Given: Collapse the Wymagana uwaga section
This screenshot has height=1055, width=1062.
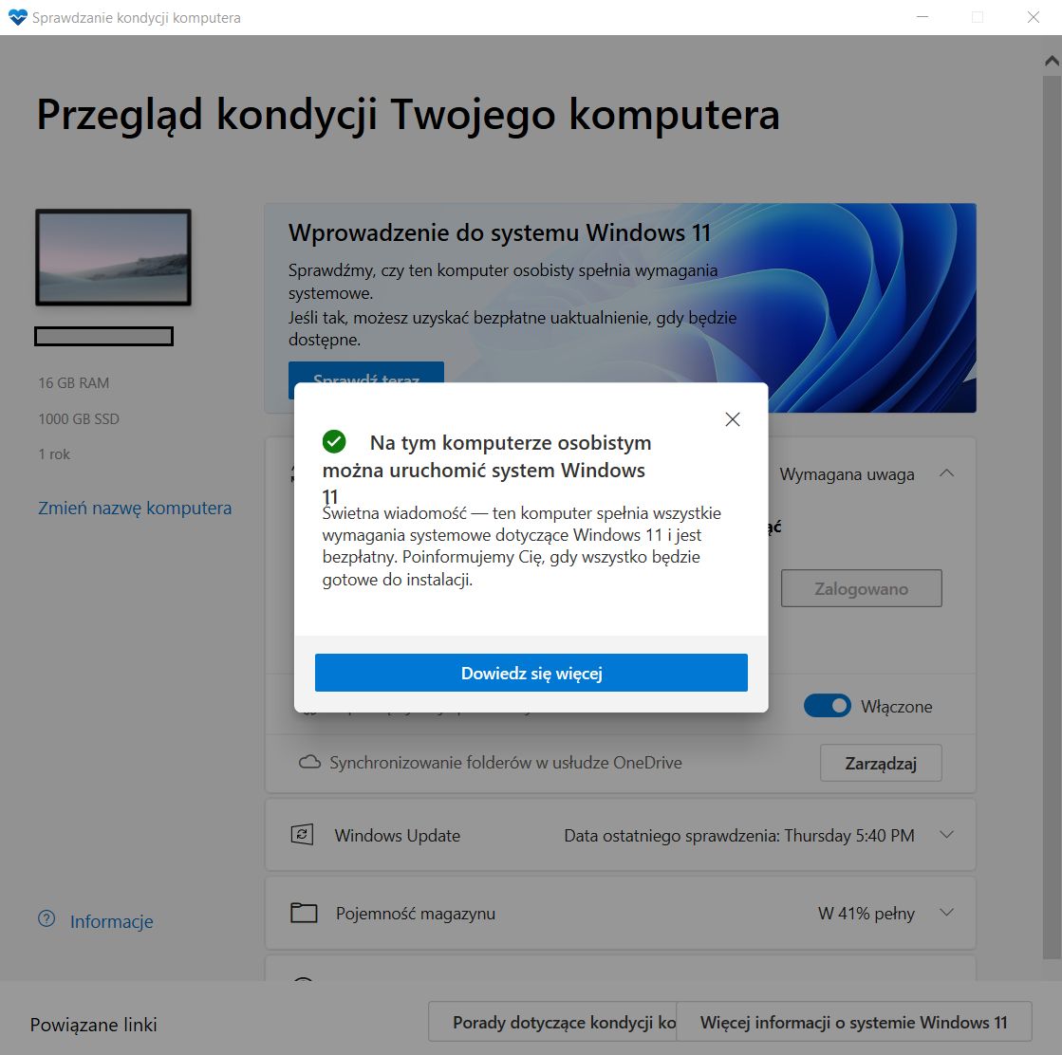Looking at the screenshot, I should (946, 473).
